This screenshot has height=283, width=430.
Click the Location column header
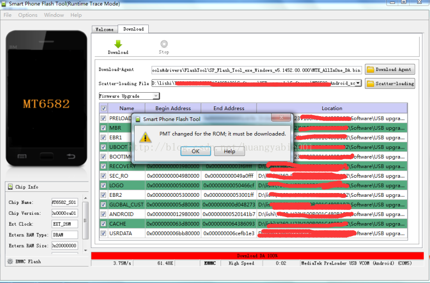(332, 109)
